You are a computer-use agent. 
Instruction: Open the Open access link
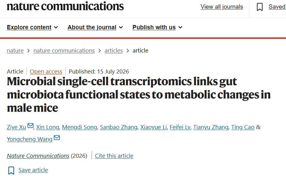click(x=46, y=72)
